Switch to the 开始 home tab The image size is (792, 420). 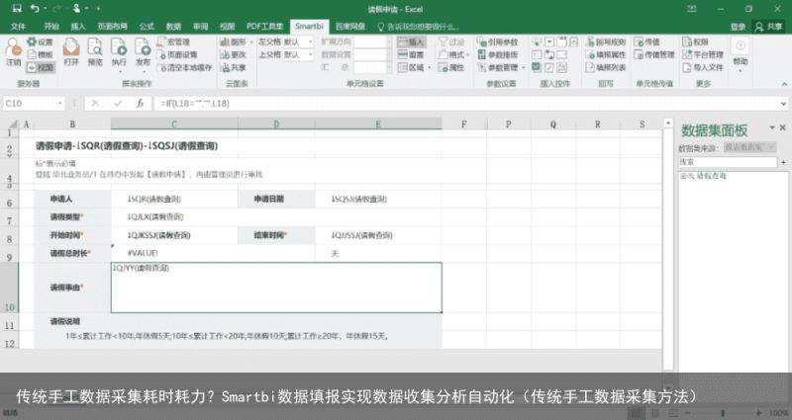tap(51, 27)
